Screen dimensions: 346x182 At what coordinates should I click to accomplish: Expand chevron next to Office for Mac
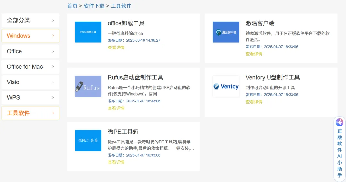[53, 67]
